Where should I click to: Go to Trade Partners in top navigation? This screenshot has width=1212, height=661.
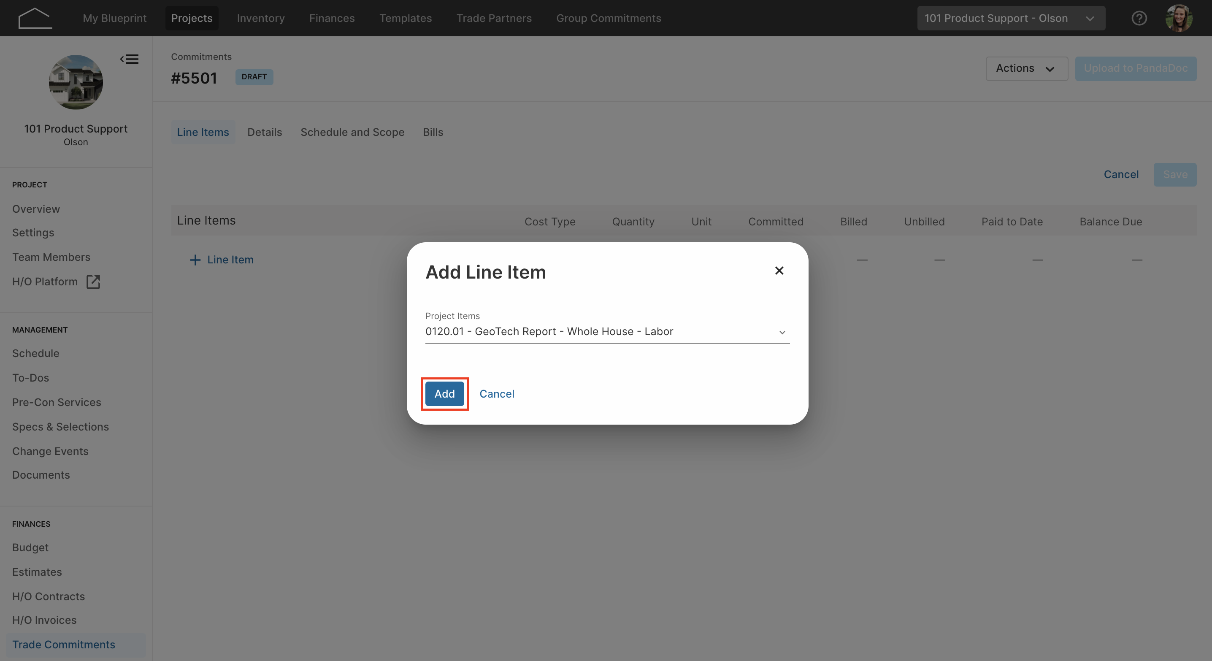[494, 18]
